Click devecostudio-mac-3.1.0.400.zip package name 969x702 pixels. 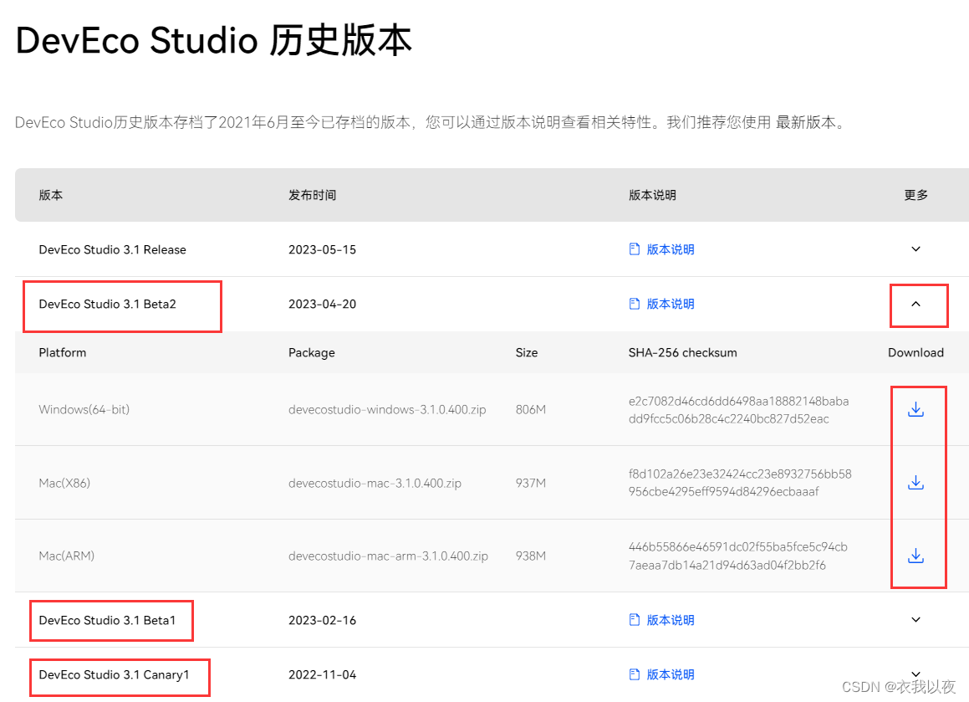[x=375, y=483]
